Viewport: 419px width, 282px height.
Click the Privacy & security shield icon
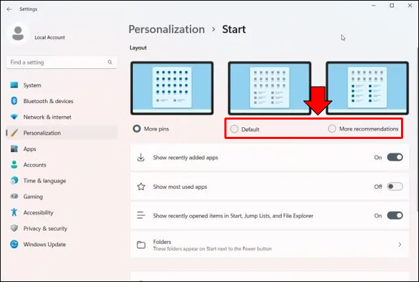click(x=14, y=228)
